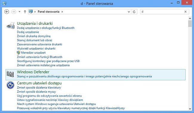
Task: Click Dodaj urządzenie z obsługą funkcji Bluetooth
Action: 46,28
